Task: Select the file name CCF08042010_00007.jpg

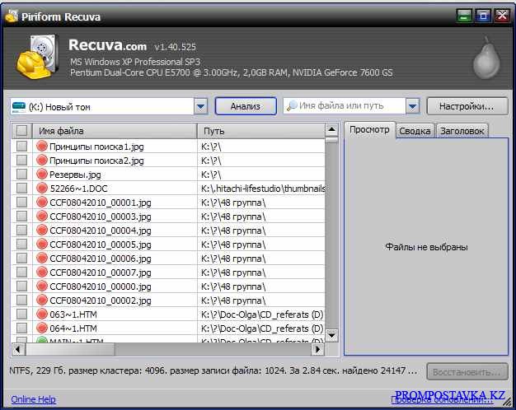Action: (x=101, y=273)
